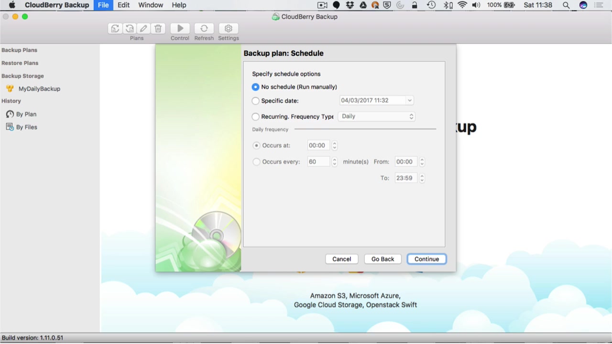Click the Google Drive menu bar icon
612x344 pixels.
click(x=363, y=5)
